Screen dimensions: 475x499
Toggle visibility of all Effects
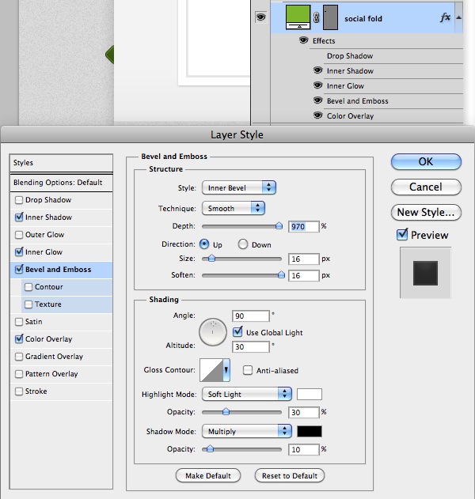[x=303, y=40]
